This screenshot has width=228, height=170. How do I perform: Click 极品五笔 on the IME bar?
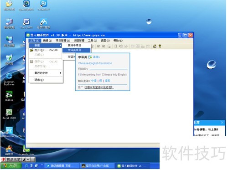click(x=13, y=160)
